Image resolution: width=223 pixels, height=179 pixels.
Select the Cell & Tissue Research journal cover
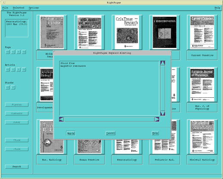tap(127, 32)
